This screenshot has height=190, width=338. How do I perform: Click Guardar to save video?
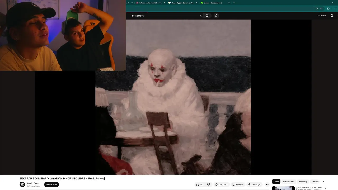(238, 184)
